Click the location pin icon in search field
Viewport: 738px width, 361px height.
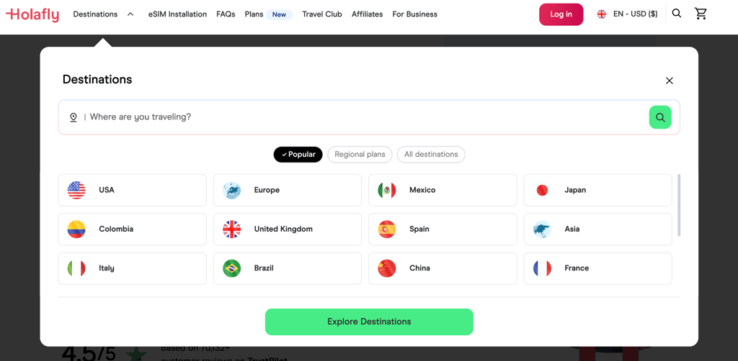[x=74, y=117]
